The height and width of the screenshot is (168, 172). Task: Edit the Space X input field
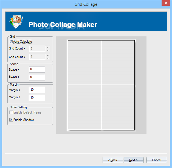37,69
